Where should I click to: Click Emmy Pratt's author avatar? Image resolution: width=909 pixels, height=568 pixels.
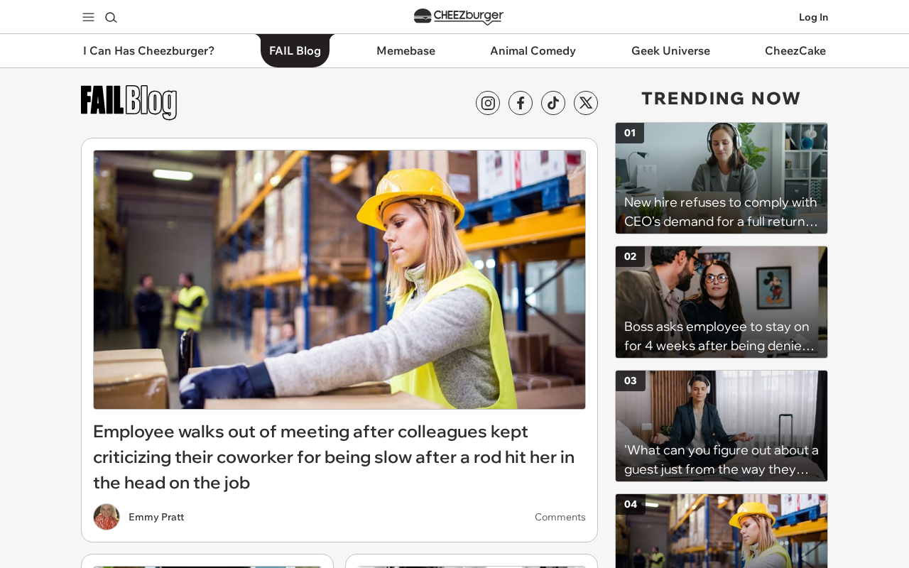click(x=107, y=517)
